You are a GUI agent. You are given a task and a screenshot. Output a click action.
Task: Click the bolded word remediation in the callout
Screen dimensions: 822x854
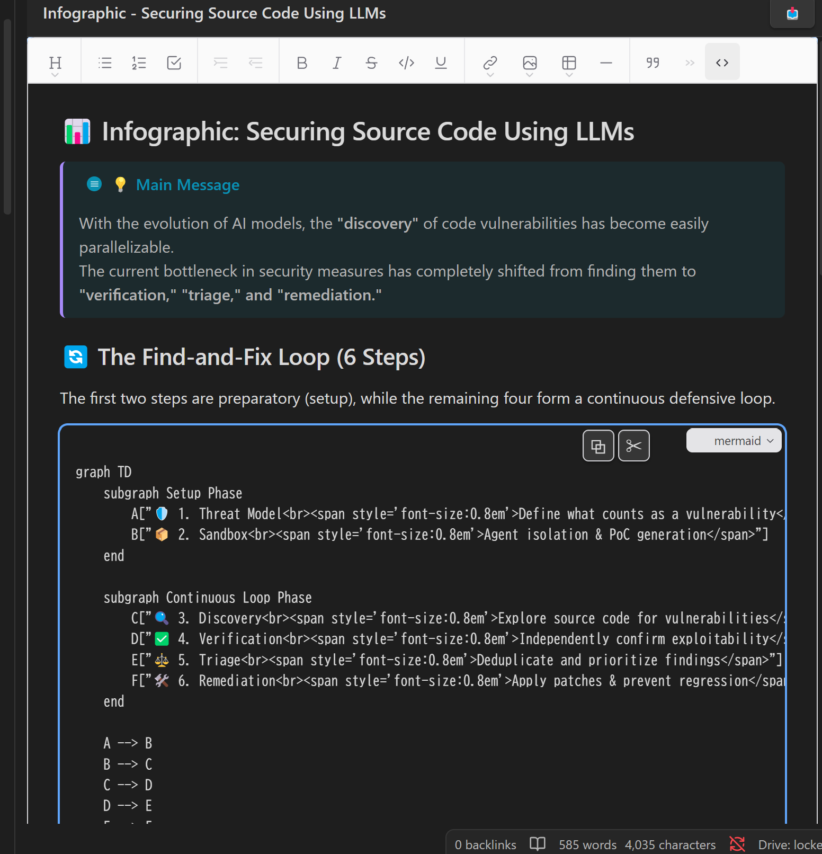[329, 295]
